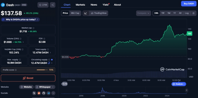Select the 1M time range
The width and height of the screenshot is (198, 98).
point(169,13)
